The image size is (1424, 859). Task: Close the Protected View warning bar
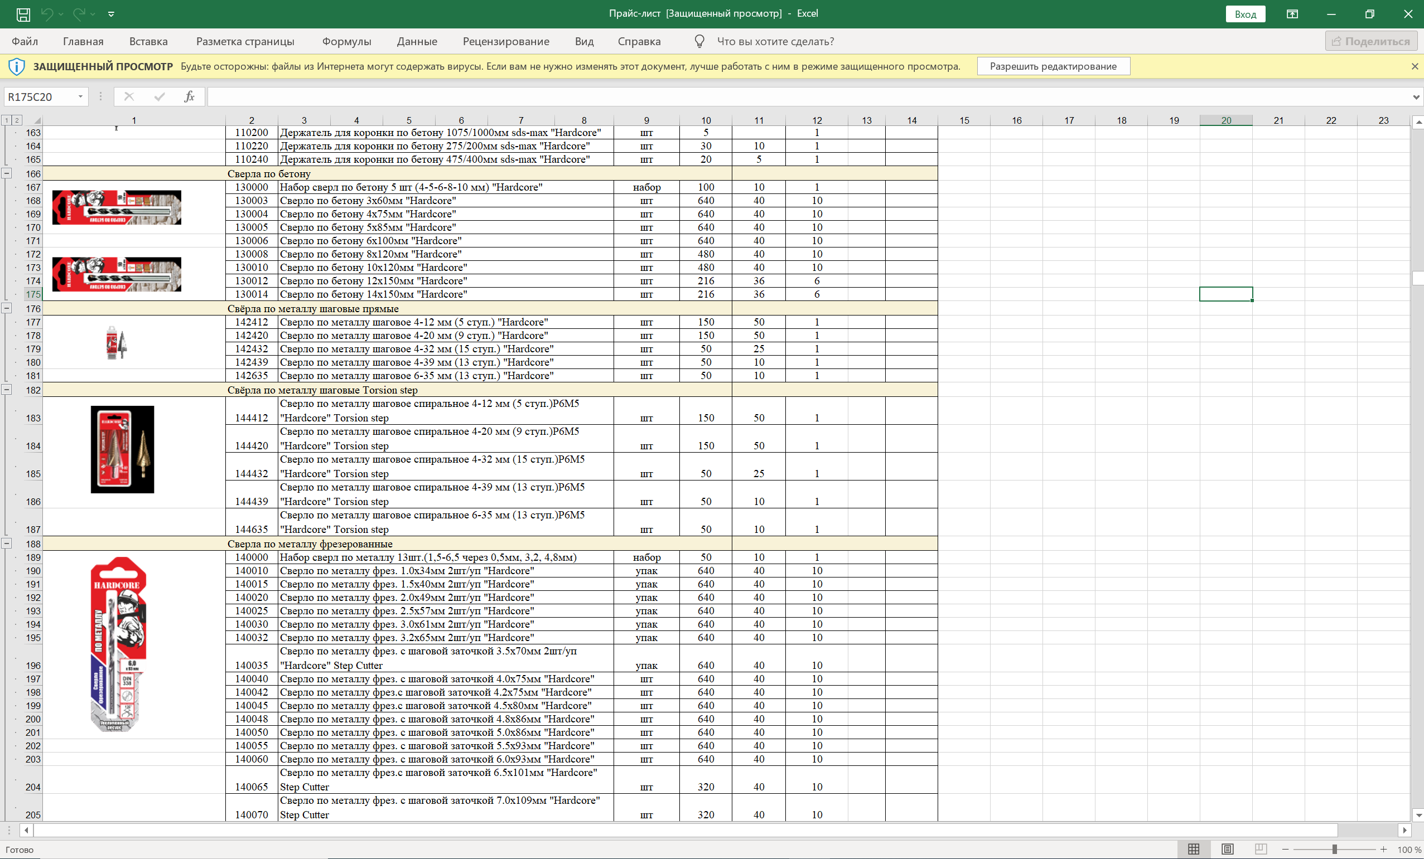click(x=1414, y=66)
